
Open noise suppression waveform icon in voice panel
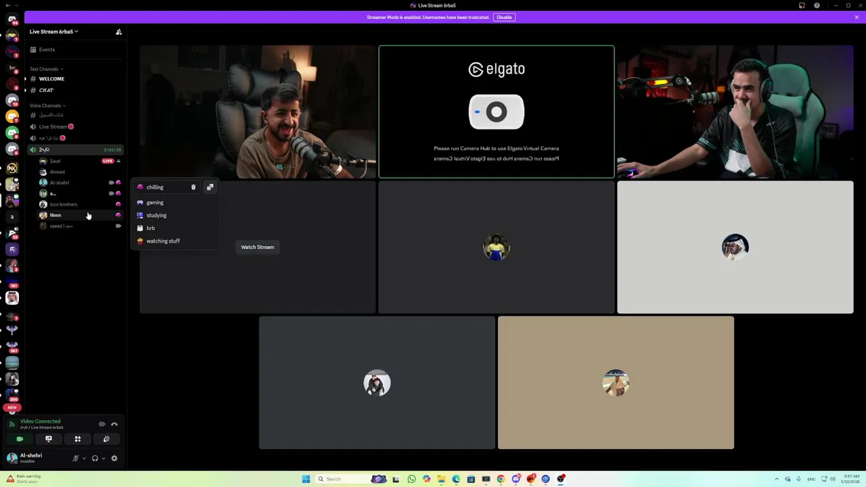point(101,424)
